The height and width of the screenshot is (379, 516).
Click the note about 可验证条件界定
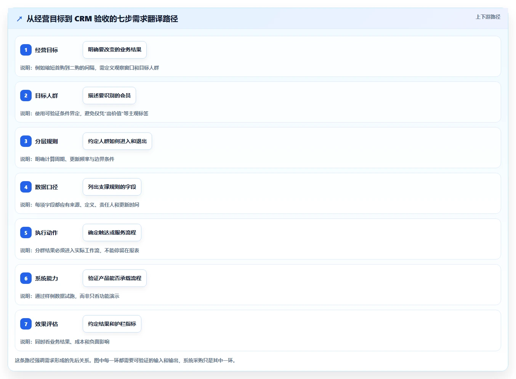point(84,113)
